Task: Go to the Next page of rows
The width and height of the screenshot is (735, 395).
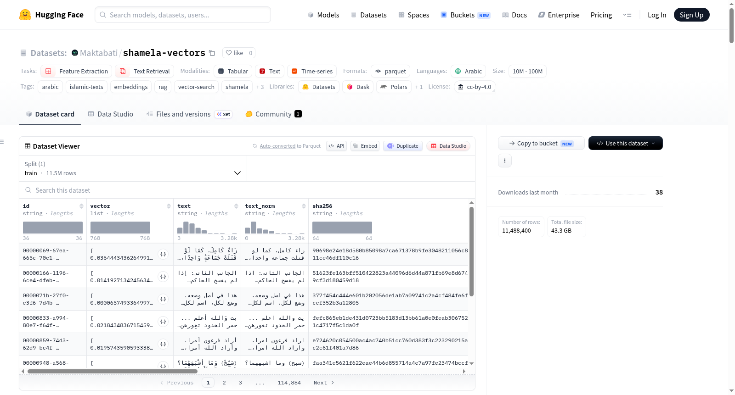Action: click(x=324, y=383)
